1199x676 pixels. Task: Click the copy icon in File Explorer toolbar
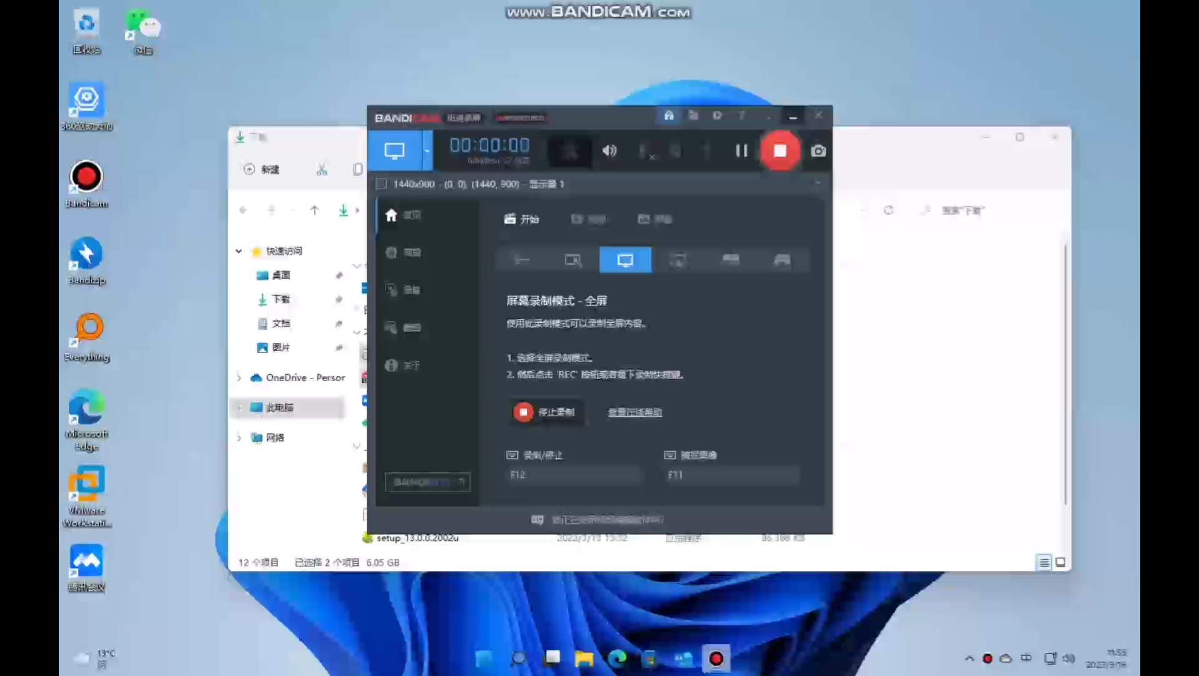[357, 170]
